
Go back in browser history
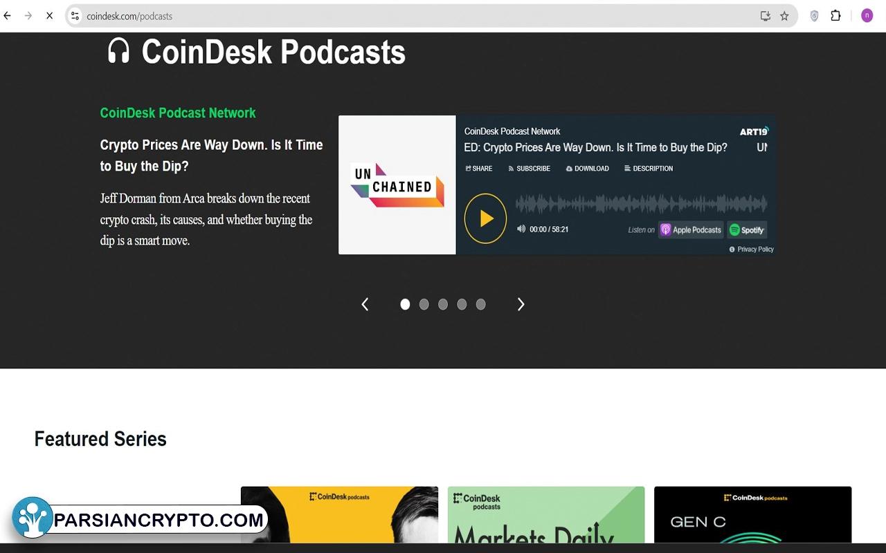[8, 15]
